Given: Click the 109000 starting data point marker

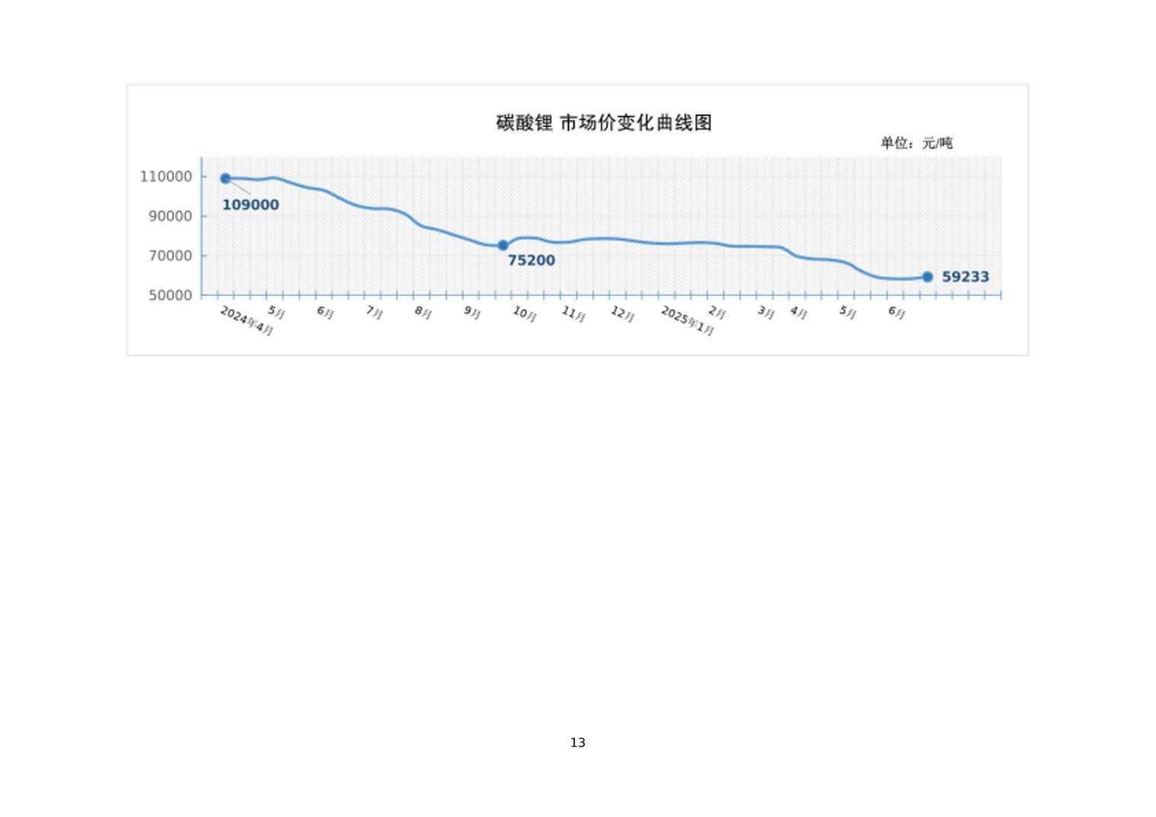Looking at the screenshot, I should 225,179.
